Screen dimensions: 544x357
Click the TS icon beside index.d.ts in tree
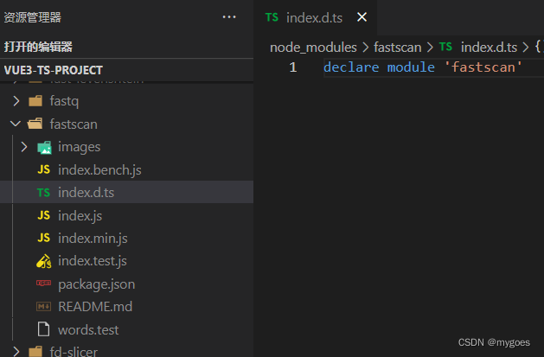point(43,193)
